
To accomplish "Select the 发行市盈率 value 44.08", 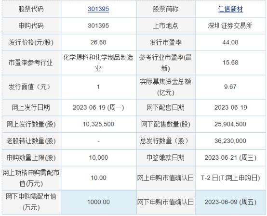I will pyautogui.click(x=230, y=42).
